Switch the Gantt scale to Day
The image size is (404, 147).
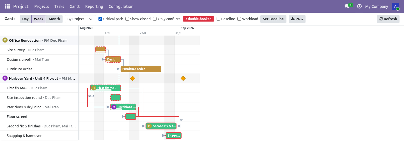click(x=26, y=19)
